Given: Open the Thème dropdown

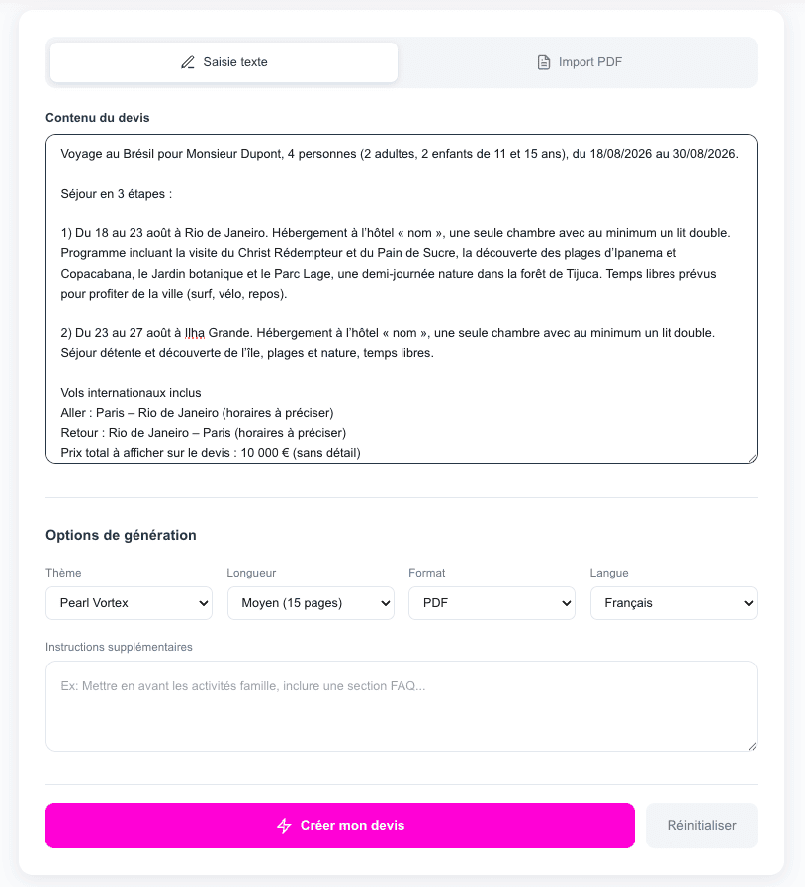Looking at the screenshot, I should pyautogui.click(x=129, y=603).
